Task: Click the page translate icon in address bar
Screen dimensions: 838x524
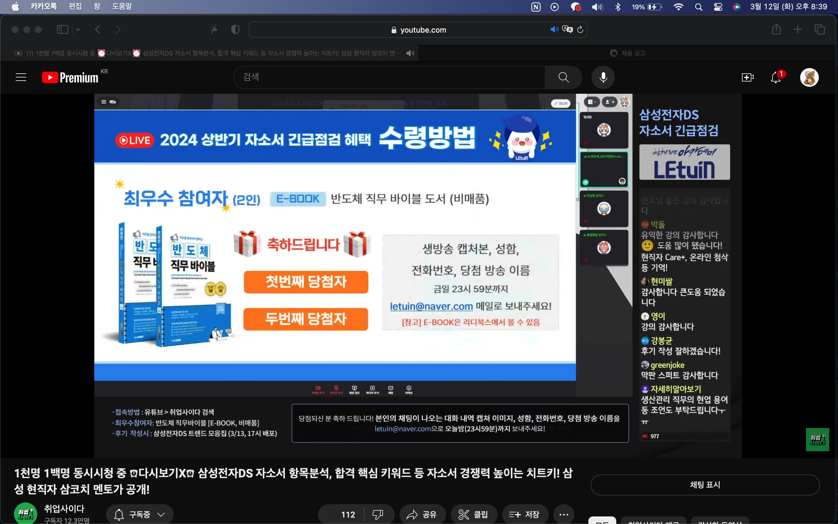Action: click(x=567, y=29)
